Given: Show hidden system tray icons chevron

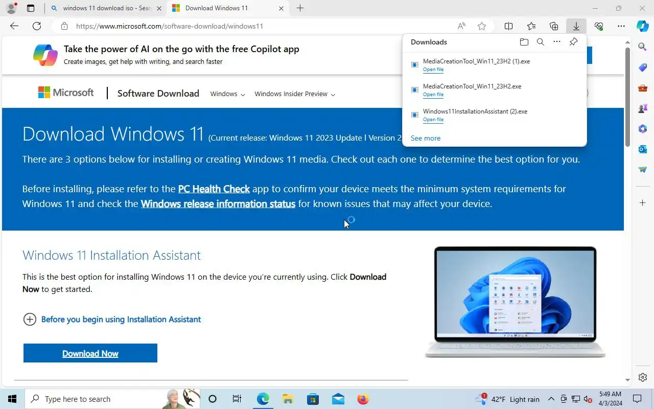Looking at the screenshot, I should (551, 399).
